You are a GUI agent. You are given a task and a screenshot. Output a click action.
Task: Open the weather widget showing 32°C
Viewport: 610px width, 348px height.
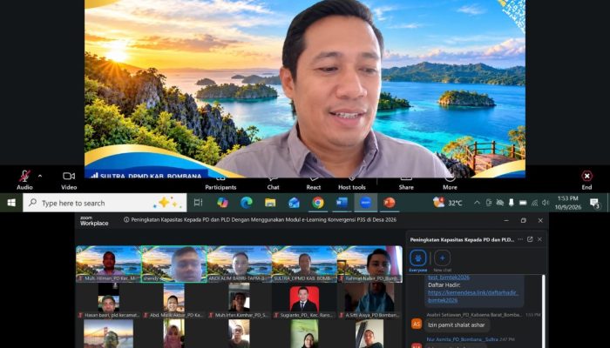click(x=448, y=203)
